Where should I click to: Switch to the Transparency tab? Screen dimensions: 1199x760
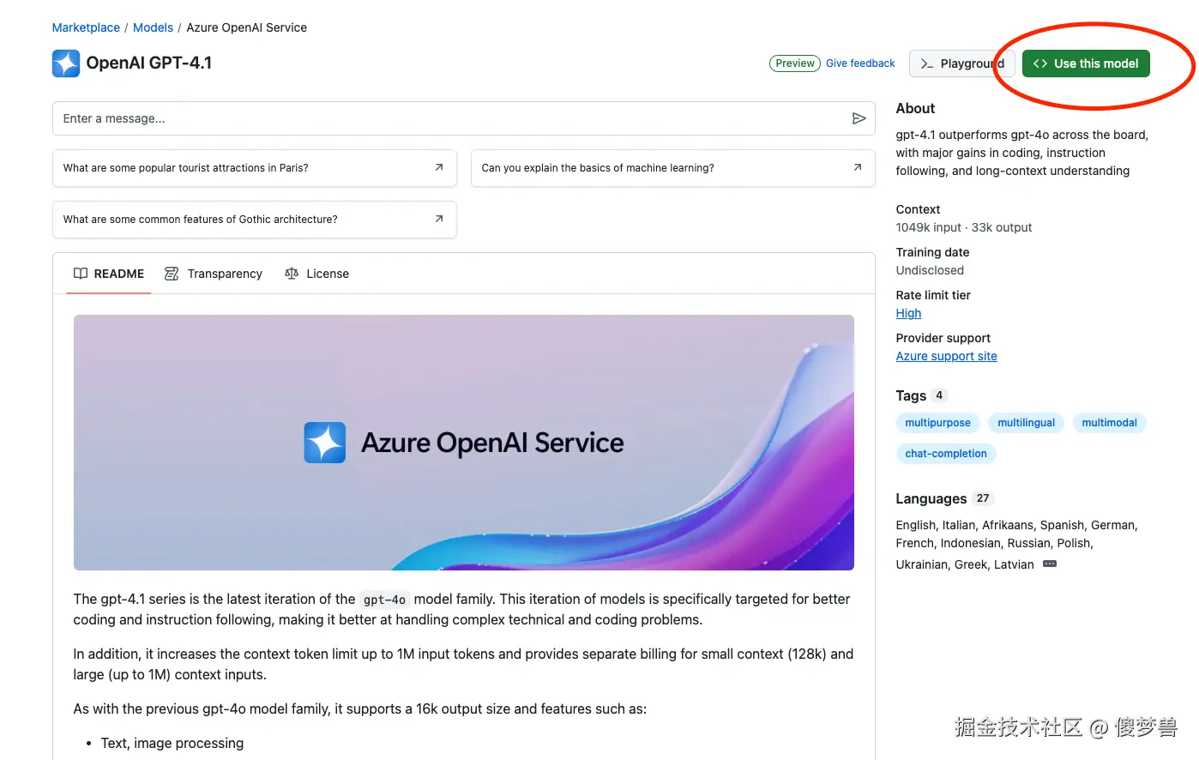[214, 274]
